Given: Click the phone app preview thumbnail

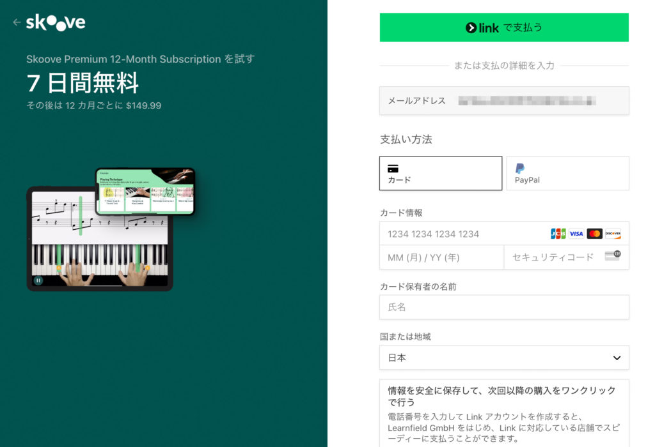Looking at the screenshot, I should pos(145,191).
